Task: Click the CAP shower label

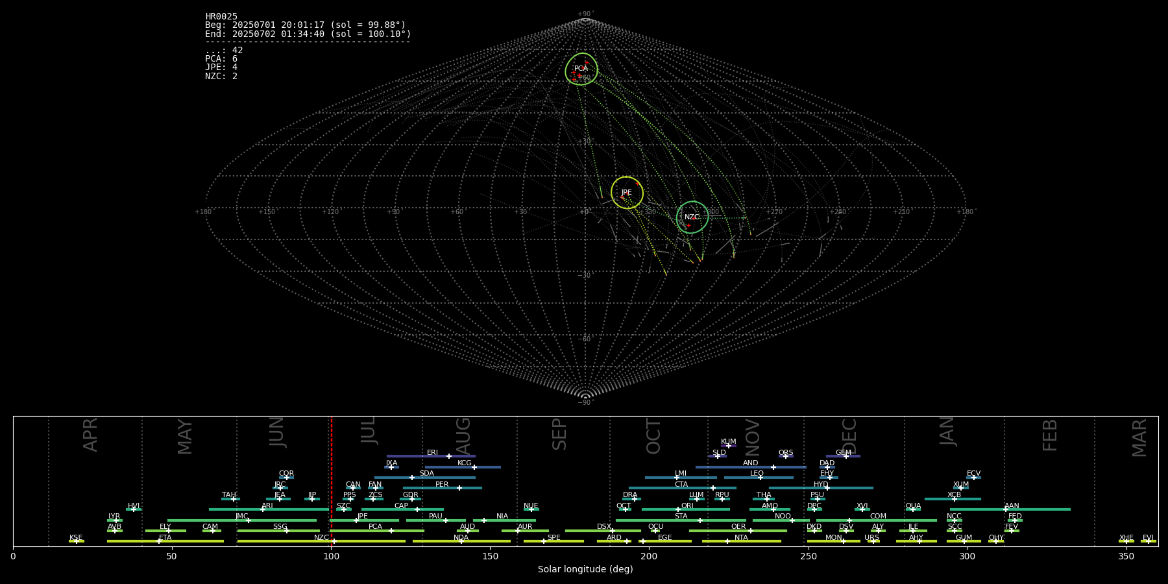Action: click(x=402, y=506)
